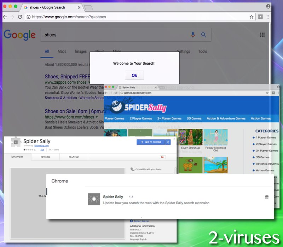The height and width of the screenshot is (247, 283).
Task: Open the Report Abuse link
Action: point(141,221)
